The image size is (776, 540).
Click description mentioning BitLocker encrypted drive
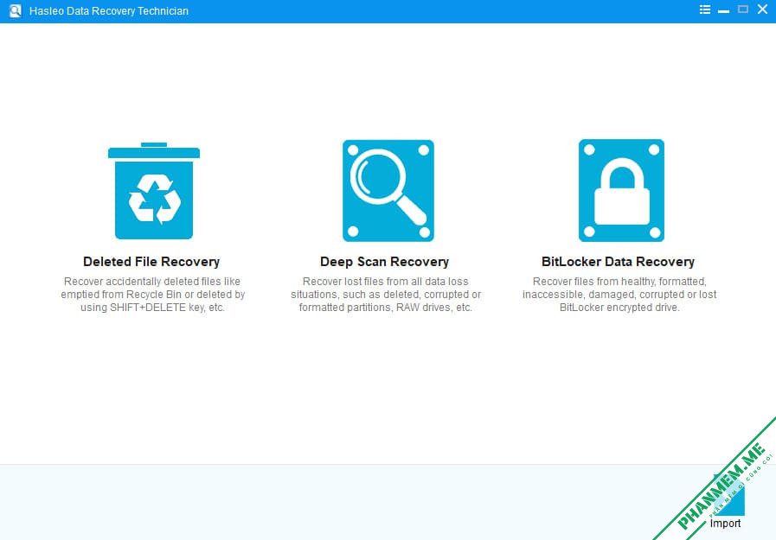point(619,295)
